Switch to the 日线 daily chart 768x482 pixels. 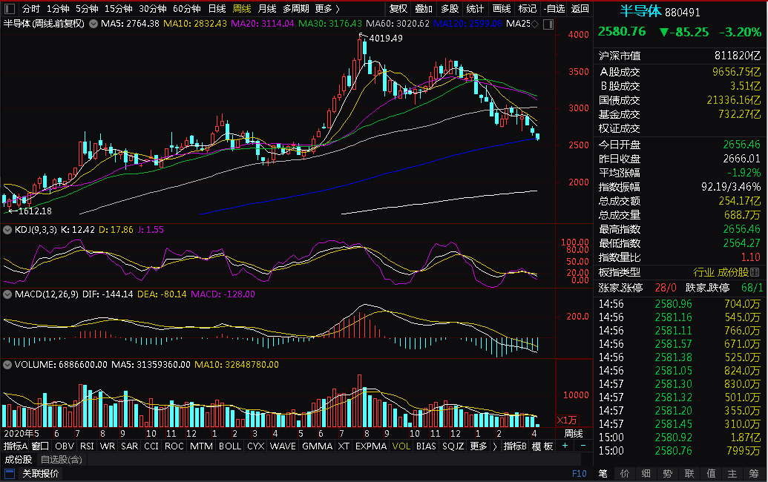(x=217, y=9)
